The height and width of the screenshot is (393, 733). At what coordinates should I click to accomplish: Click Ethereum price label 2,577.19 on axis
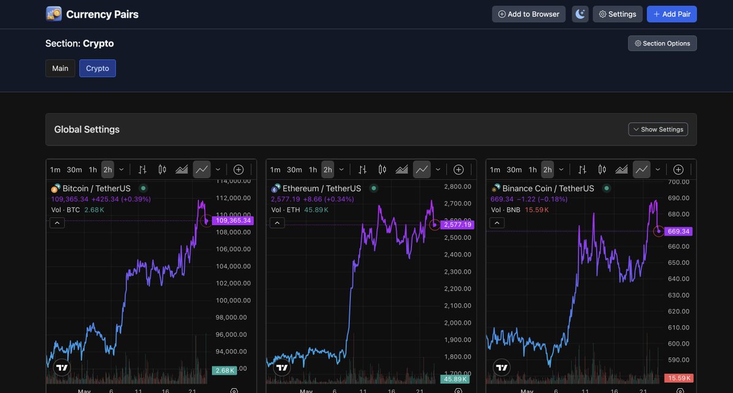(456, 225)
